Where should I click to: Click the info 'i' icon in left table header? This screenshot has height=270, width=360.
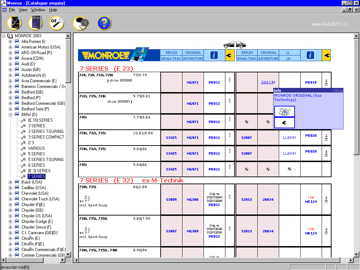pyautogui.click(x=214, y=55)
